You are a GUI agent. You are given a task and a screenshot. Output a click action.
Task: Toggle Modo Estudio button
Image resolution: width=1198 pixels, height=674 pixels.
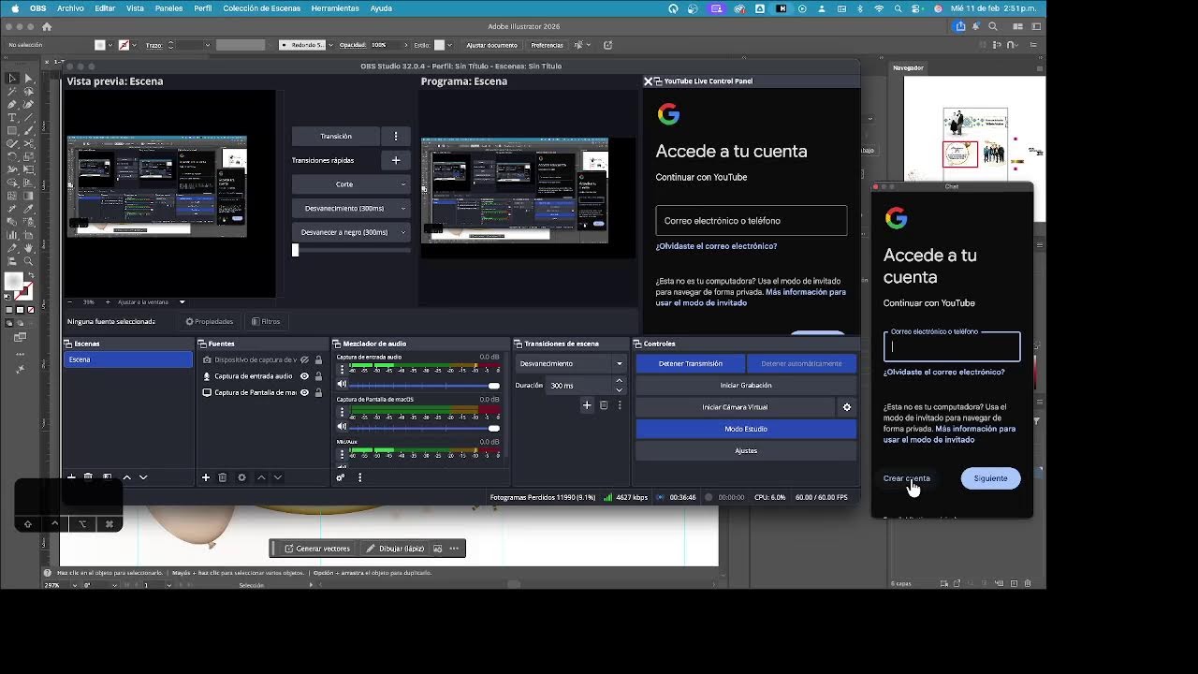pyautogui.click(x=746, y=429)
